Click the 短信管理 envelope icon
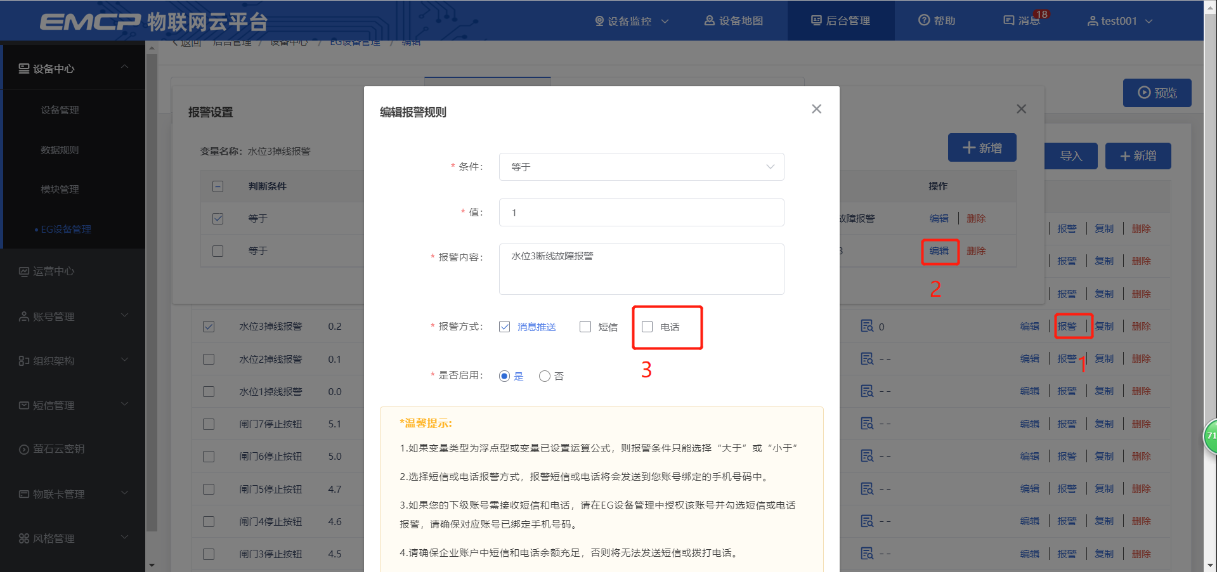Viewport: 1217px width, 572px height. point(24,405)
